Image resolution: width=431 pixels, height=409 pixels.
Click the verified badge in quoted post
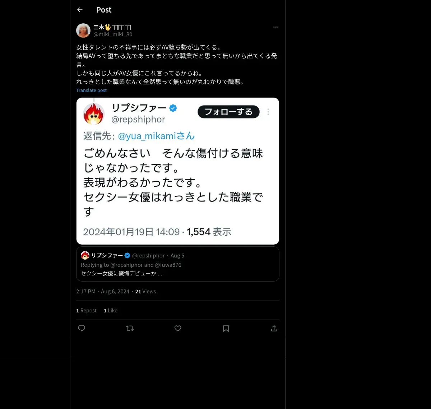point(127,256)
